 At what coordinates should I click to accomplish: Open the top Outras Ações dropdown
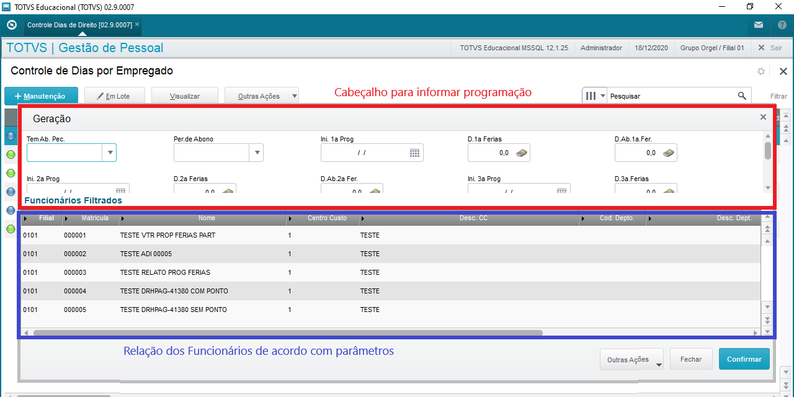point(261,96)
